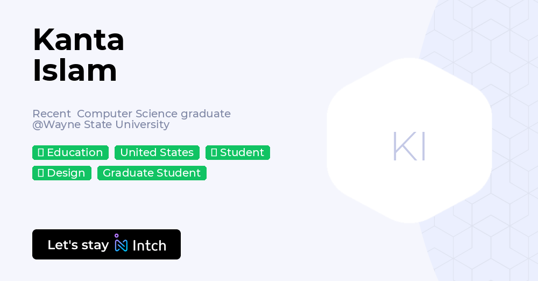Screen dimensions: 538x281
Task: Click the KI initials in the avatar
Action: pos(409,146)
